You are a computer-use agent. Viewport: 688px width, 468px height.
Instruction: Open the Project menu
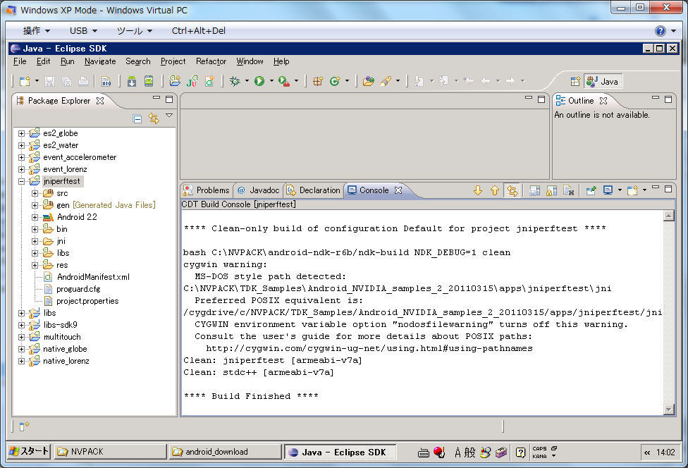click(173, 61)
